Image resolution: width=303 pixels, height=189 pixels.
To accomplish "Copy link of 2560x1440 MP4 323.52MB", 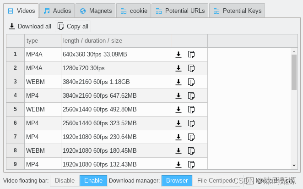I will [x=191, y=123].
